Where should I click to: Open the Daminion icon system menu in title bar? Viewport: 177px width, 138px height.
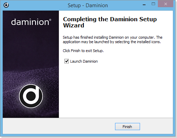pos(6,5)
